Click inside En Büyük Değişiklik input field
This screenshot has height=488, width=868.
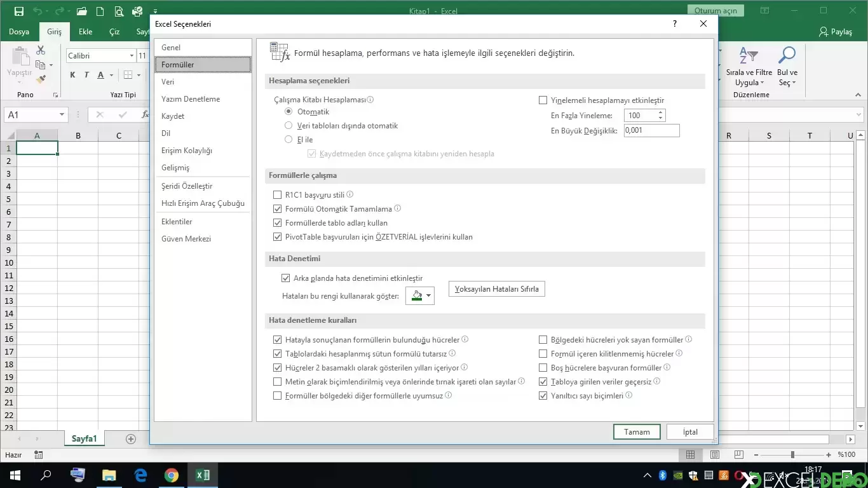pyautogui.click(x=652, y=130)
